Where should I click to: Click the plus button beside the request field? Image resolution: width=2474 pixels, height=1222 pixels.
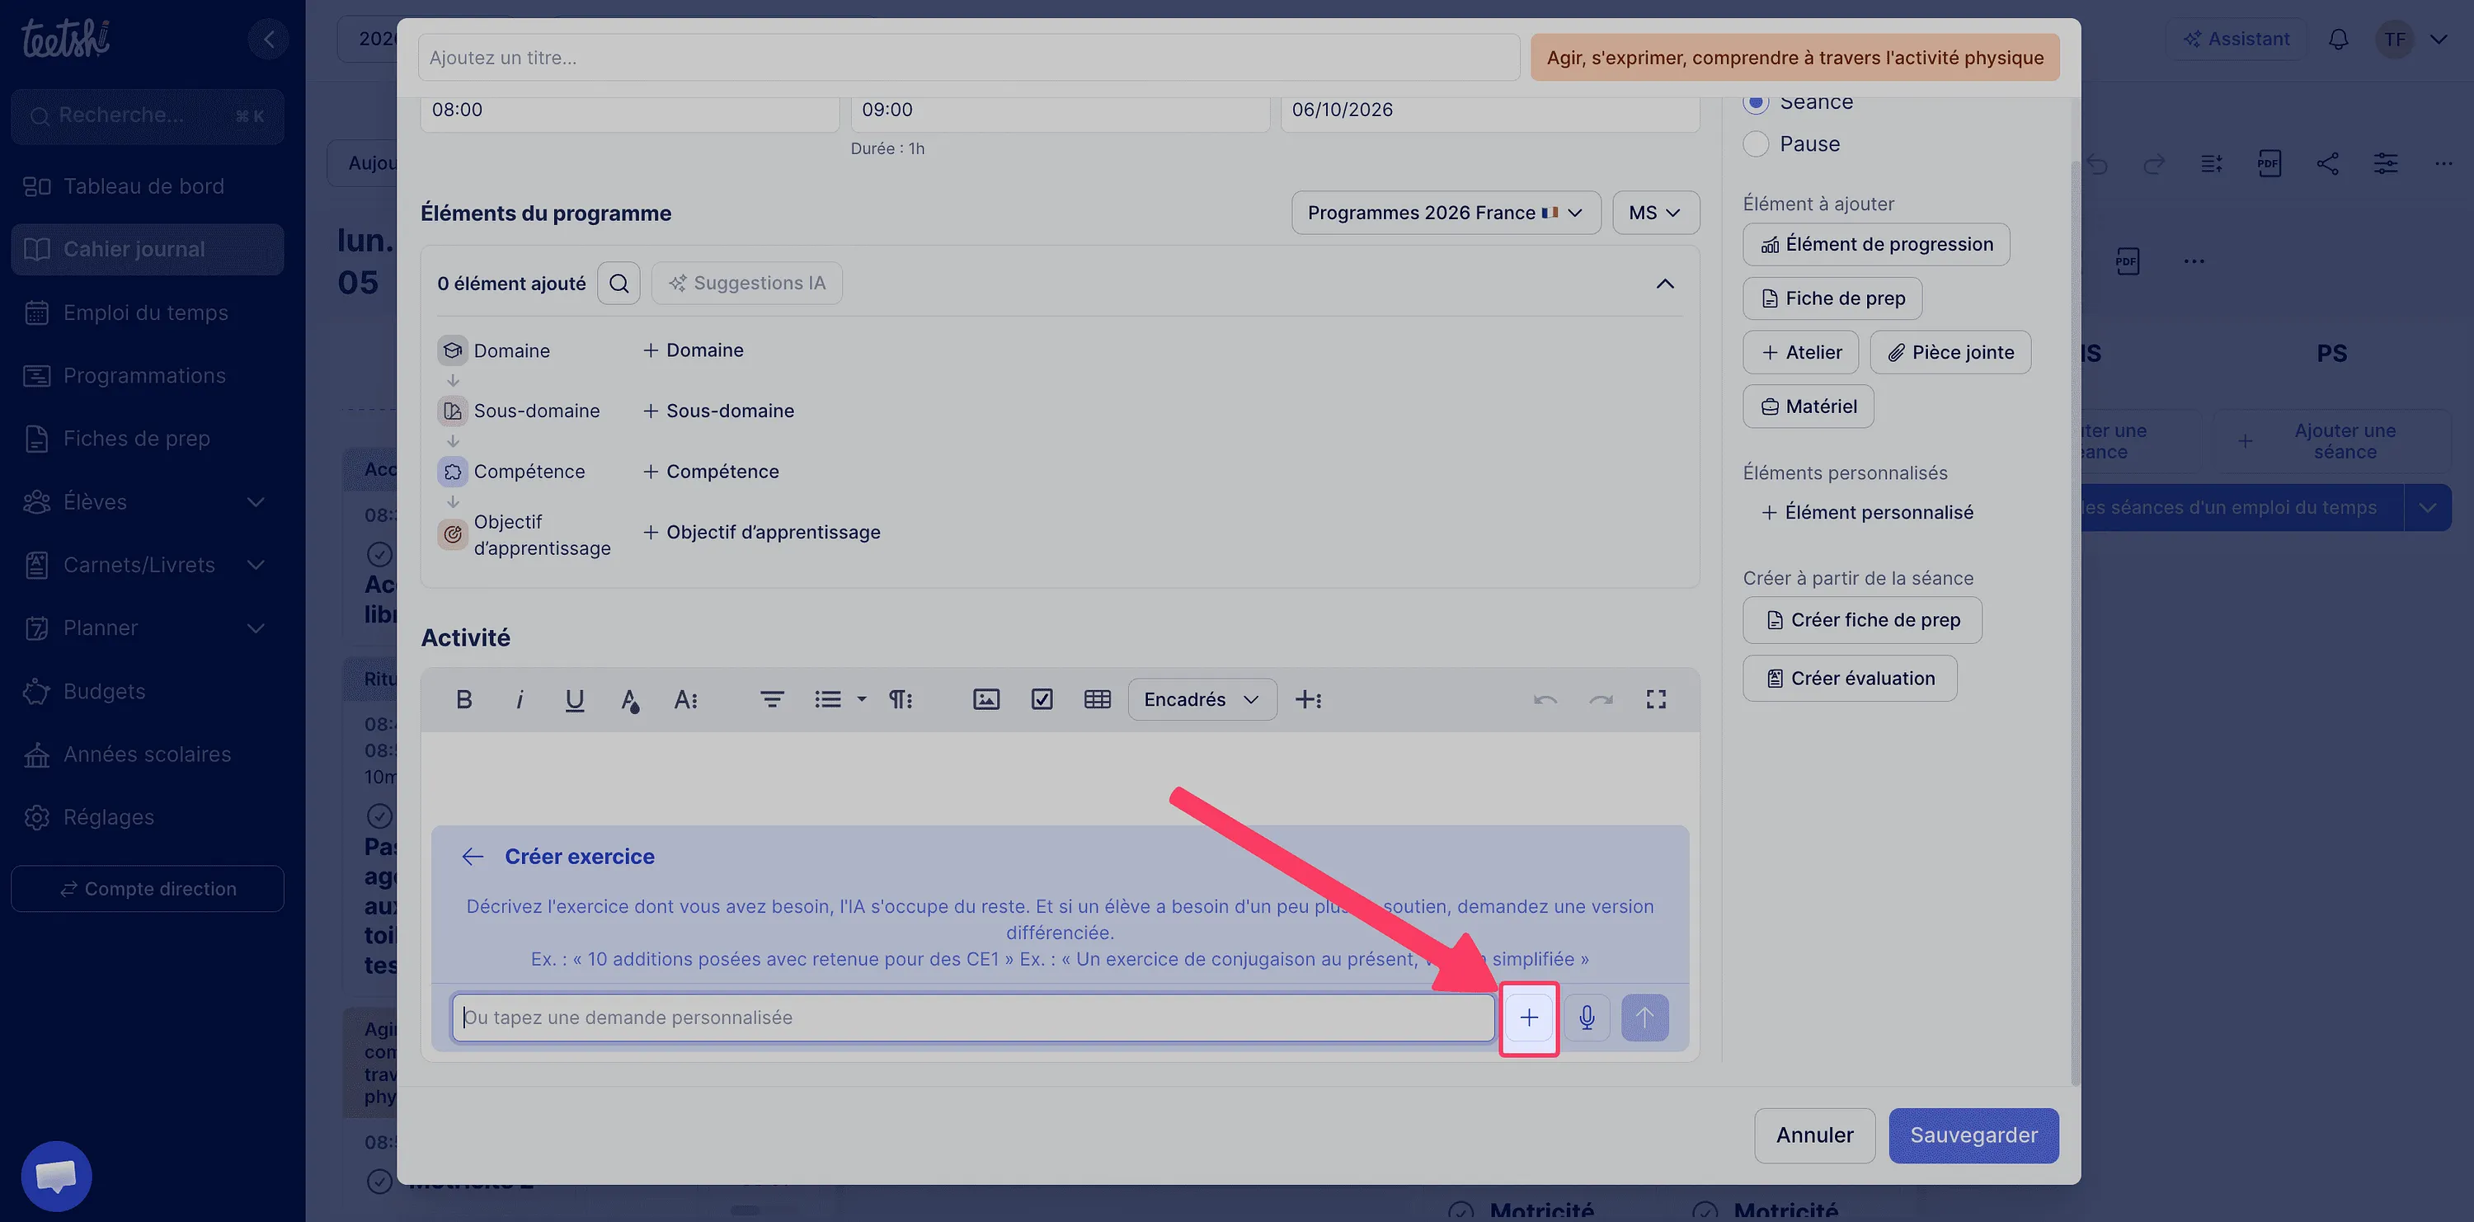[1529, 1018]
